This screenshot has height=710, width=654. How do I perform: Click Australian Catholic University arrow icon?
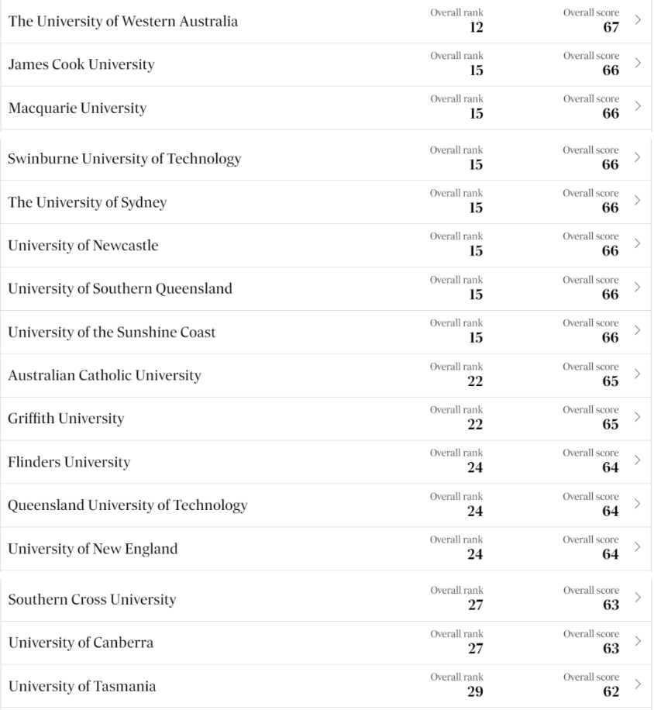click(x=637, y=374)
